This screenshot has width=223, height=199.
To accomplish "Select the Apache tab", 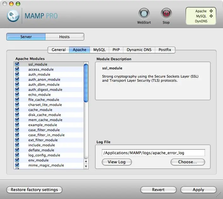I will [79, 50].
